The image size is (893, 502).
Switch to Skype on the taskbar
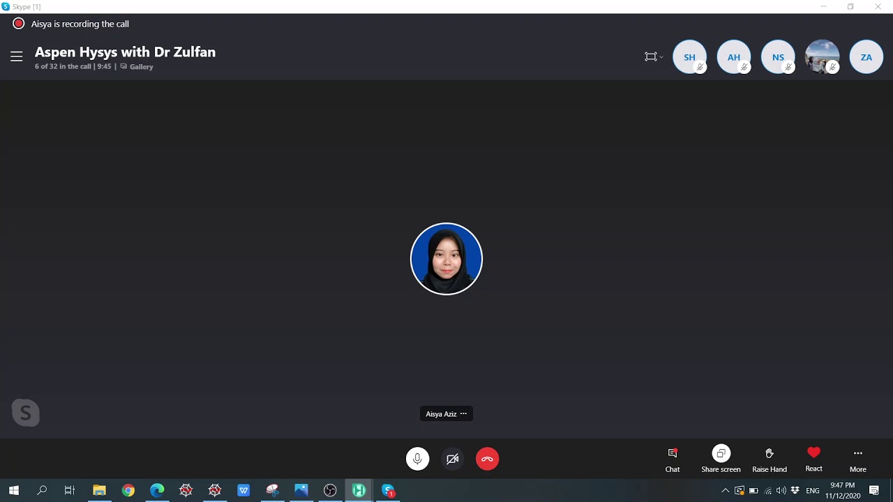(x=389, y=491)
